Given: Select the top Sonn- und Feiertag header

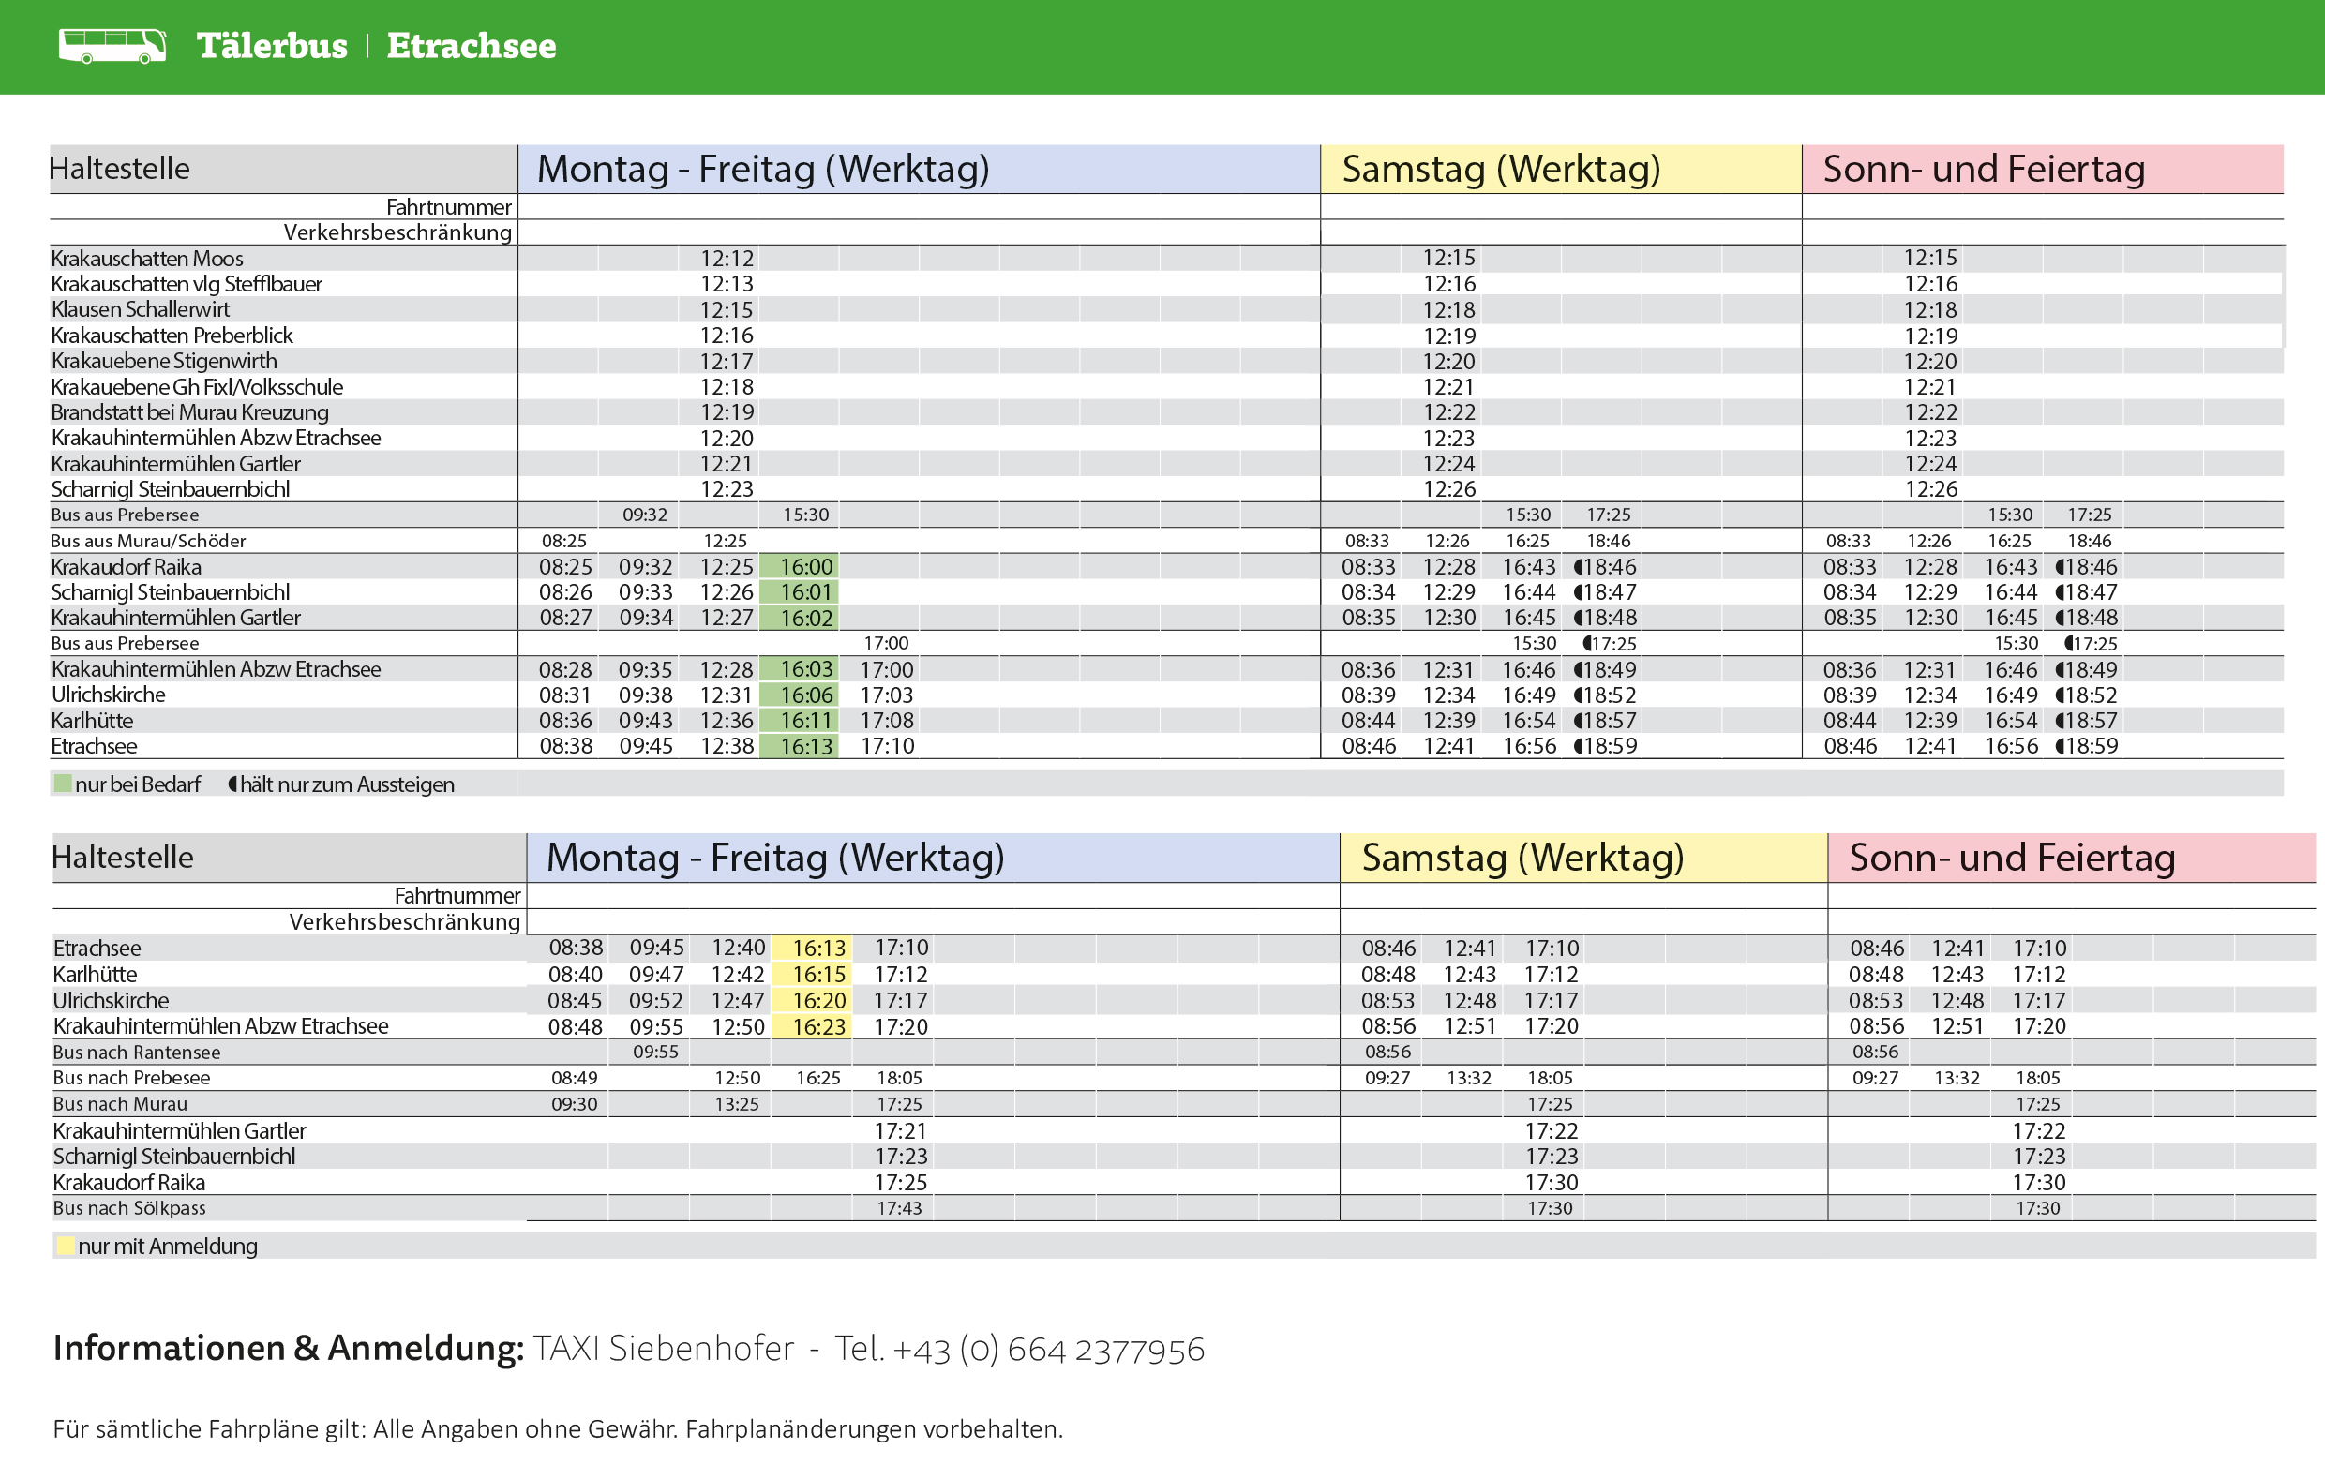Looking at the screenshot, I should [x=1983, y=169].
